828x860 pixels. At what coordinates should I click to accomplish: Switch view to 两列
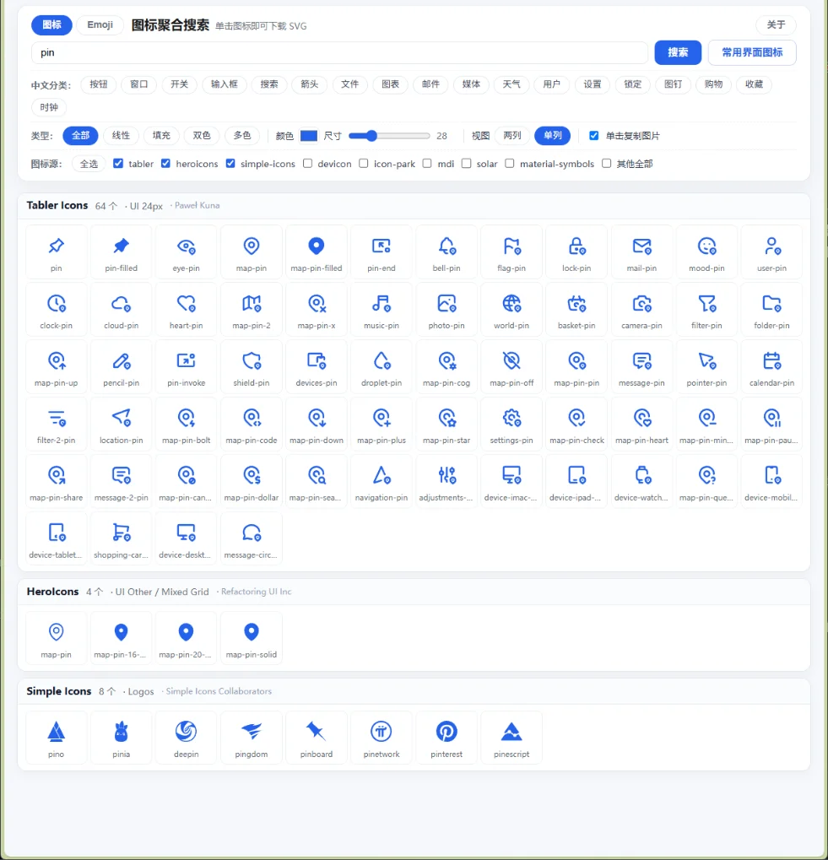pos(512,136)
